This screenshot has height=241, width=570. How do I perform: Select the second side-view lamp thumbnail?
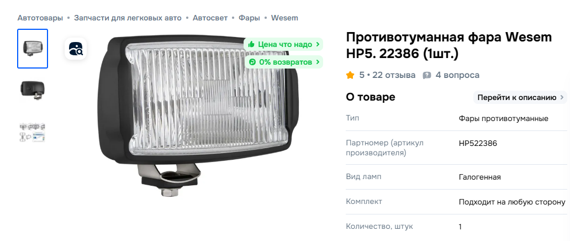33,90
